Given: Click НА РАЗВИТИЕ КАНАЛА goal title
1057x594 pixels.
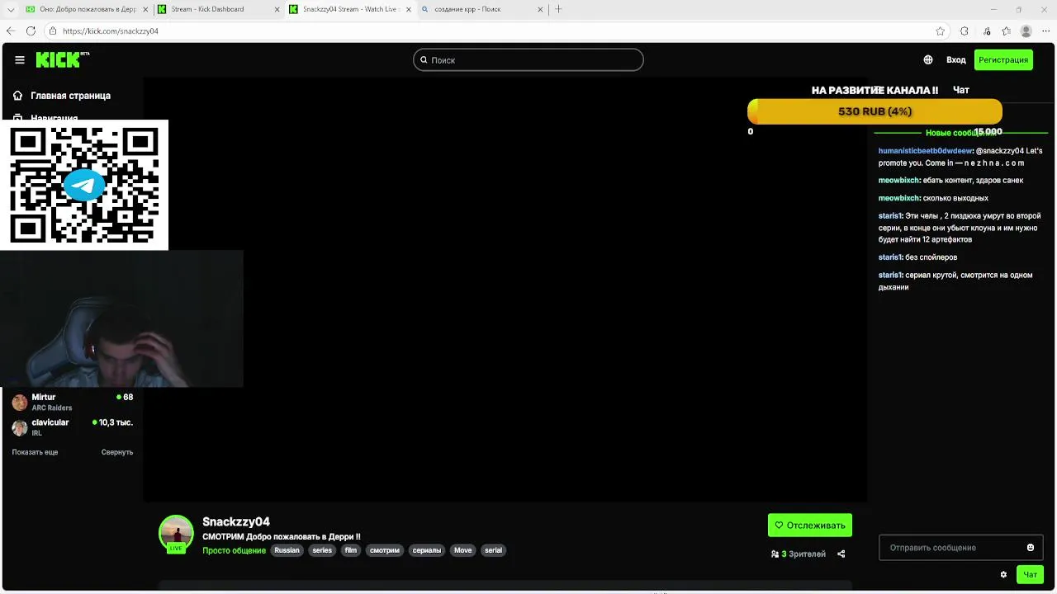Looking at the screenshot, I should pyautogui.click(x=875, y=91).
